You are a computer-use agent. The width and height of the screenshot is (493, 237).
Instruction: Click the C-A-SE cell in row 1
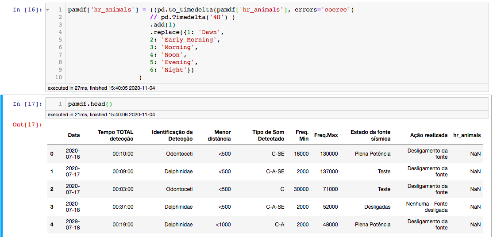click(x=275, y=172)
